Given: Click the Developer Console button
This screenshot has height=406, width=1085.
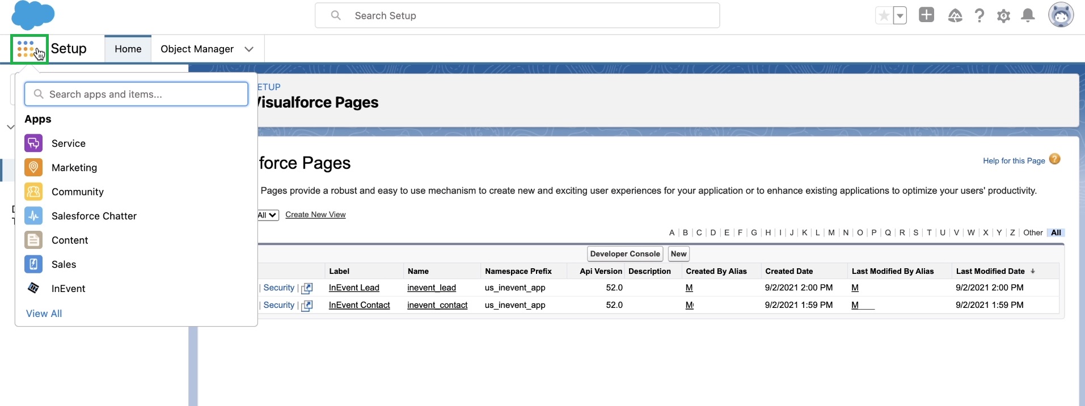Looking at the screenshot, I should (x=625, y=254).
